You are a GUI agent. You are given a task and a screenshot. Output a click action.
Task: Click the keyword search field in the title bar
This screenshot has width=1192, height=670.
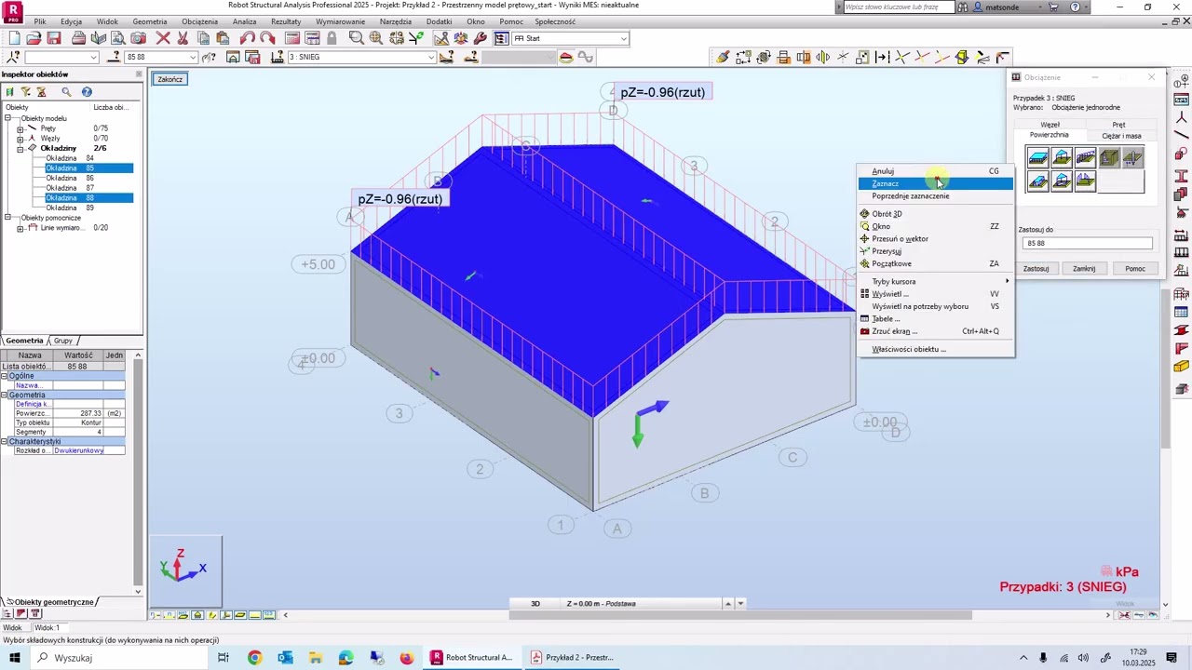pyautogui.click(x=898, y=7)
